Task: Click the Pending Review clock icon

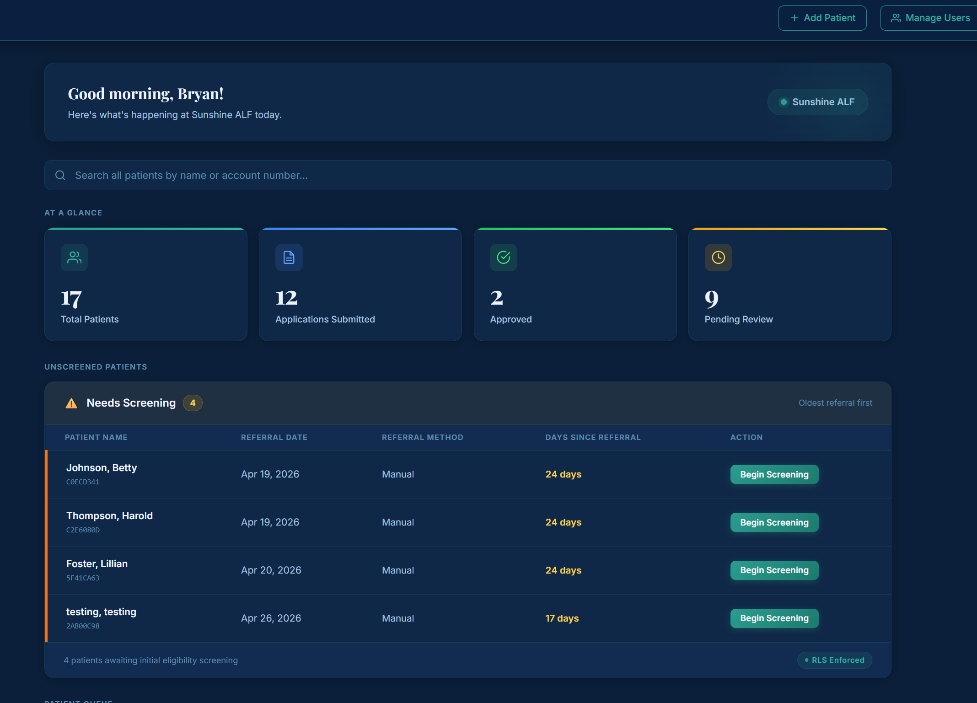Action: coord(718,258)
